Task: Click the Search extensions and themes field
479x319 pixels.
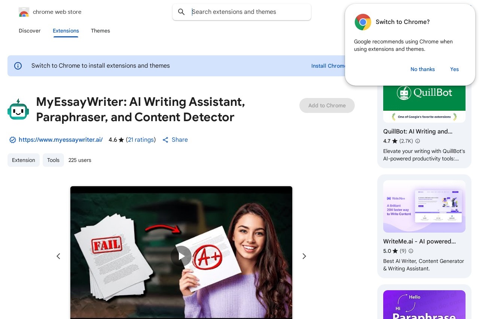Action: pos(242,12)
